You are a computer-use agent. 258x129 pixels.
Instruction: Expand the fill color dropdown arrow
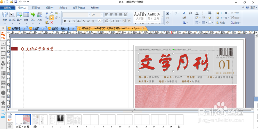200,13
